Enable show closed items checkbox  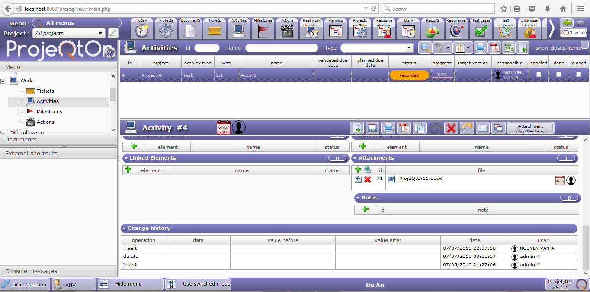(585, 45)
